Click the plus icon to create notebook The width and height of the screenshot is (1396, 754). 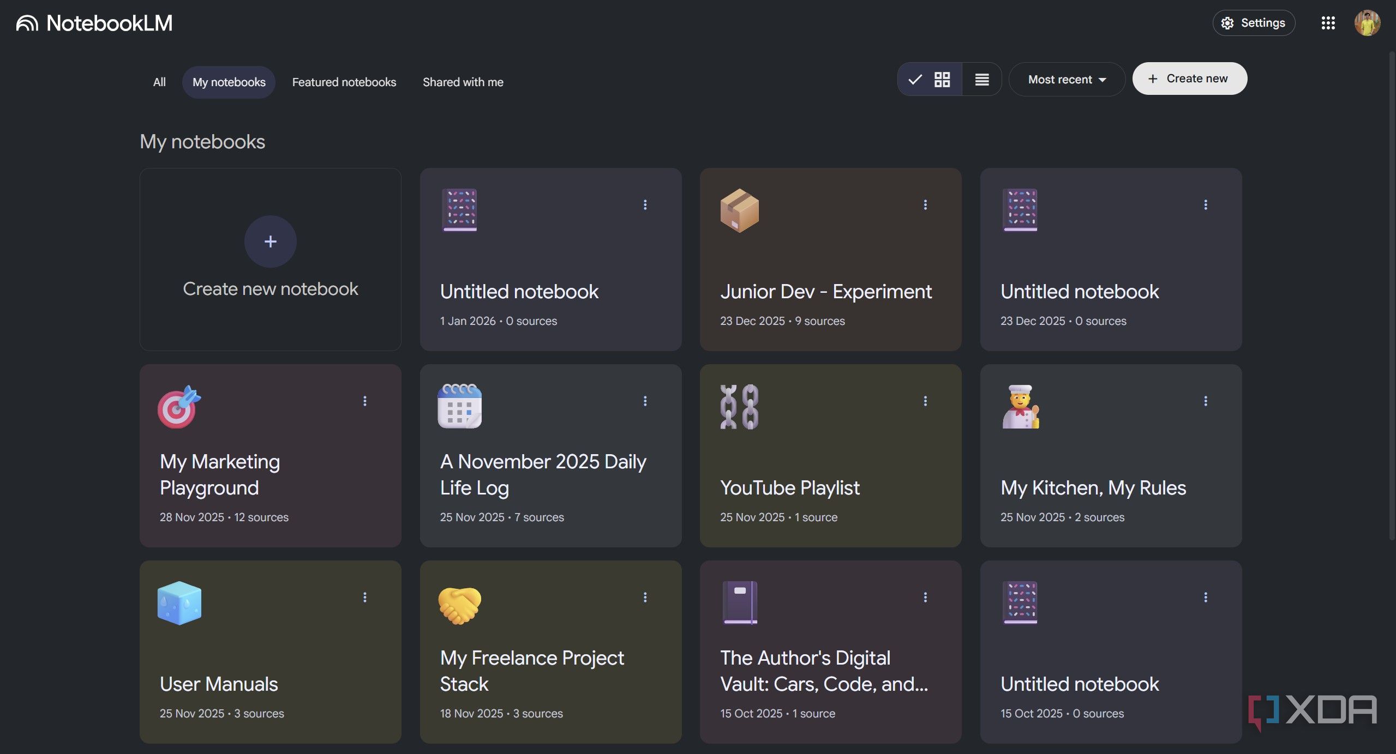click(x=270, y=242)
